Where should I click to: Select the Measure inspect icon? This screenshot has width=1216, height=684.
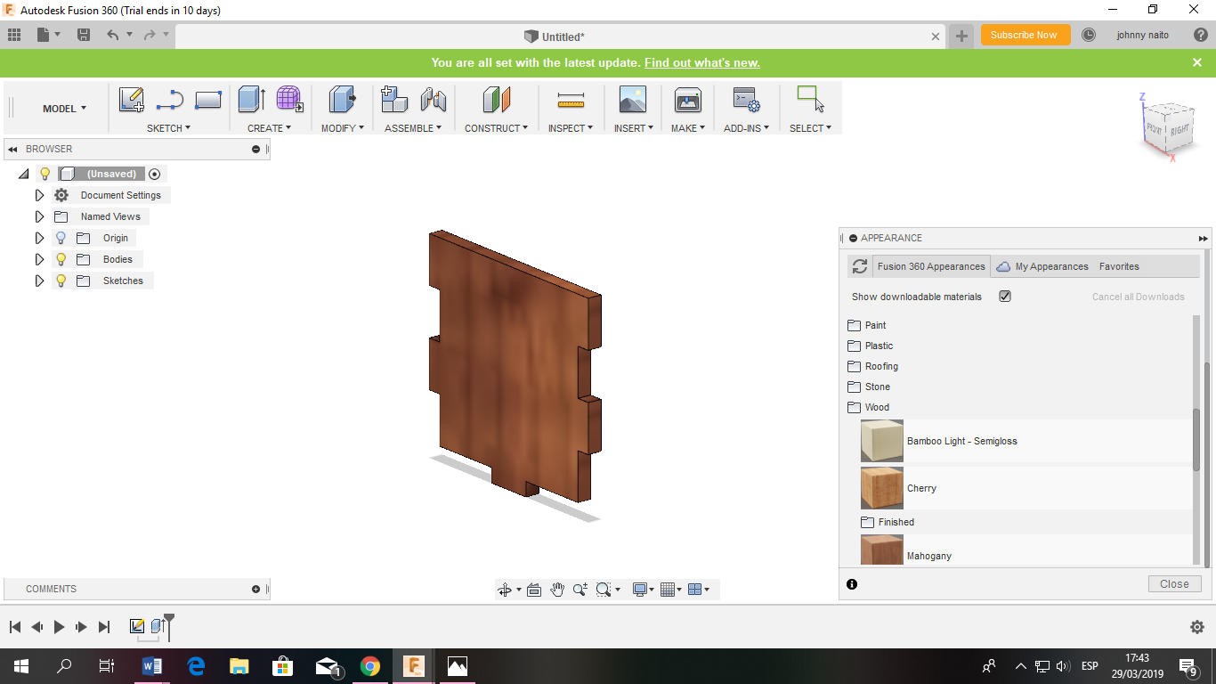570,100
